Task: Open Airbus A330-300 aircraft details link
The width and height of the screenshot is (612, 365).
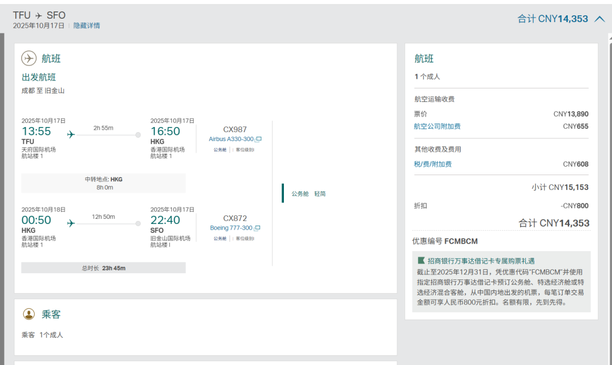Action: [231, 139]
